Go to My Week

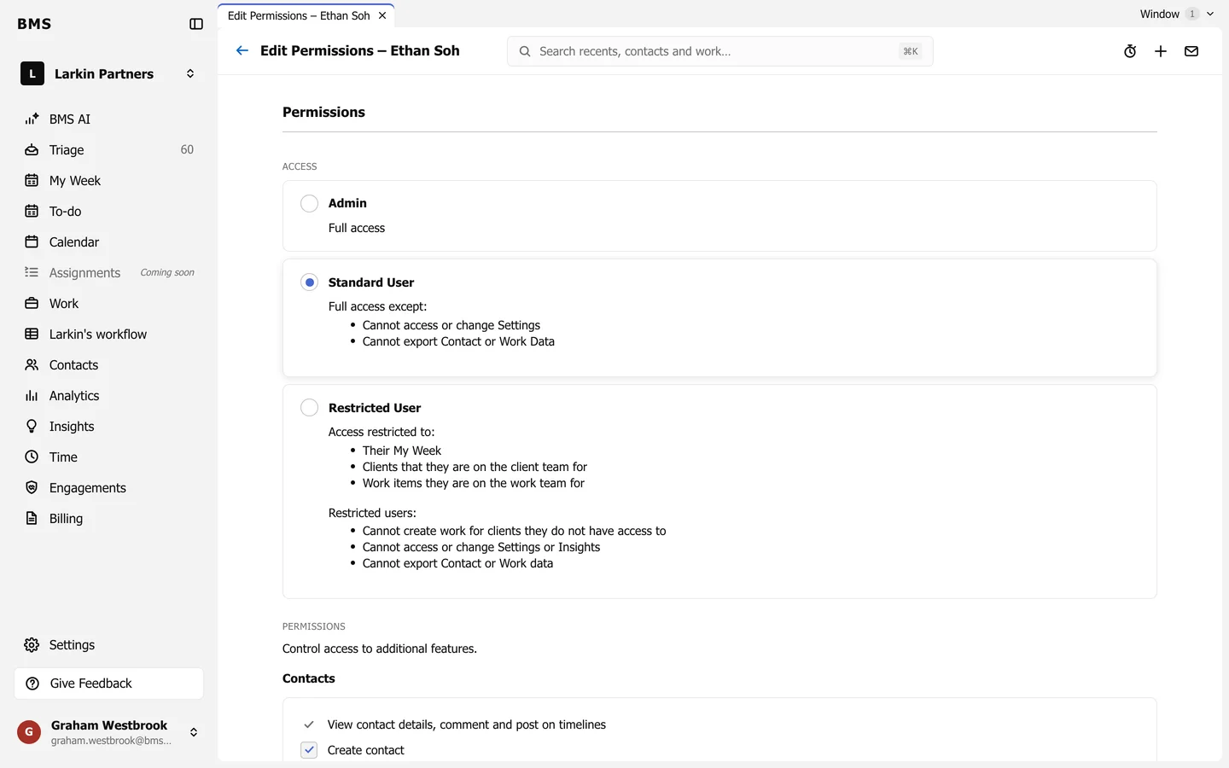[x=109, y=180]
